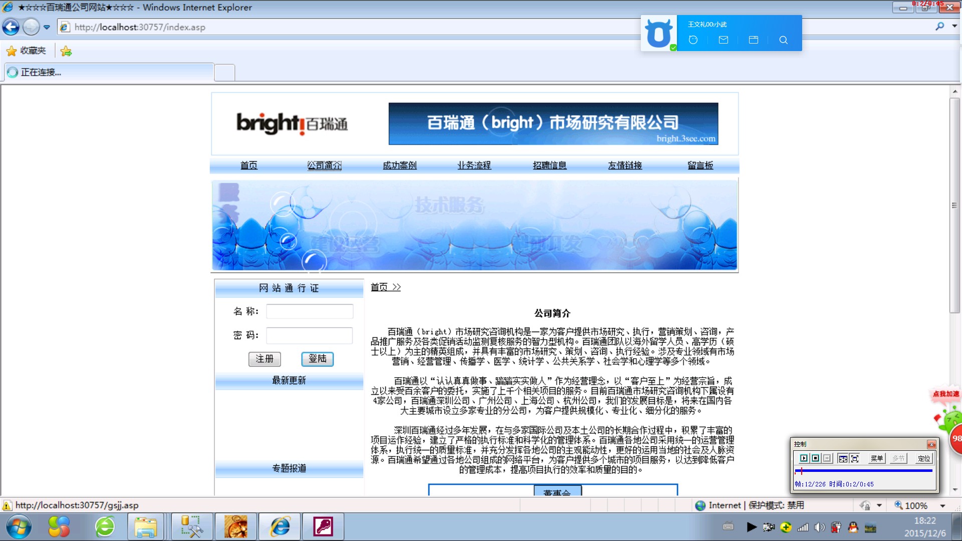Click the search magnifier icon
This screenshot has height=541, width=962.
pyautogui.click(x=939, y=26)
